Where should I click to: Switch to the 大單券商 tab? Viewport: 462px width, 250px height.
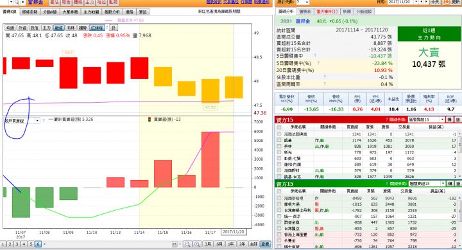coord(70,12)
